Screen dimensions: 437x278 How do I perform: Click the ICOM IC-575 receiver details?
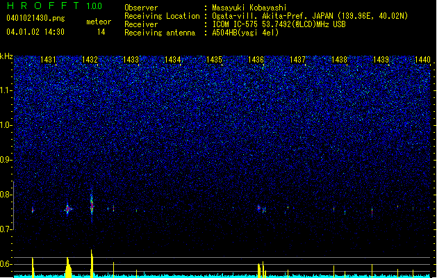tap(279, 24)
